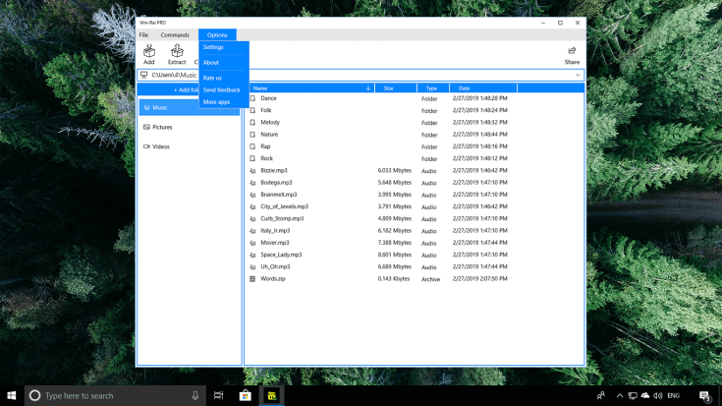This screenshot has width=722, height=406.
Task: Click Send feedback in the Options menu
Action: (x=221, y=89)
